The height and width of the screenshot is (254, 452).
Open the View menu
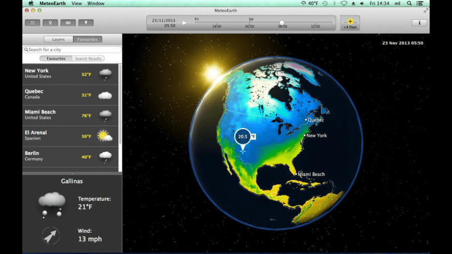point(76,4)
